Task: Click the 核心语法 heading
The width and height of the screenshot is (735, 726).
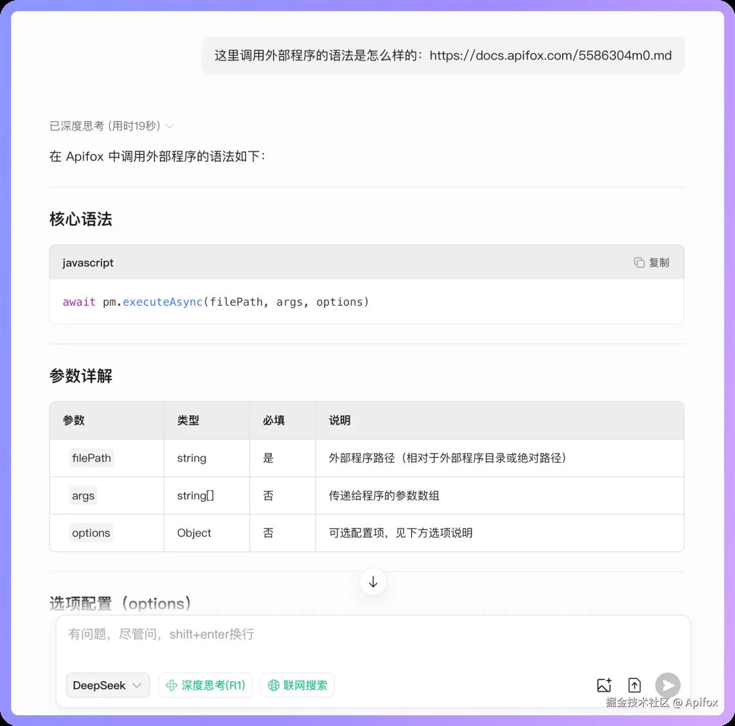Action: (x=80, y=219)
